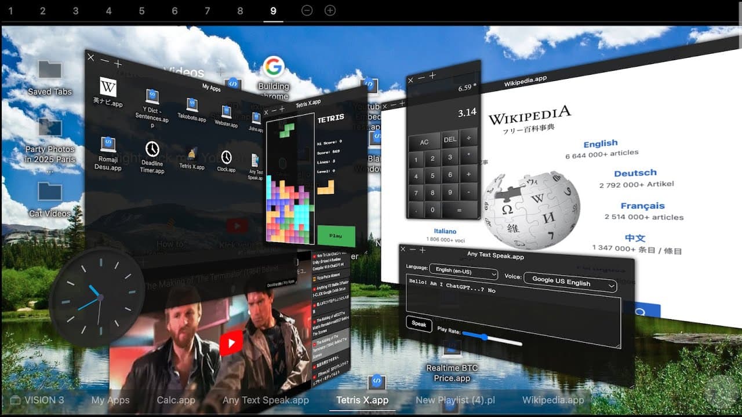Viewport: 742px width, 417px height.
Task: Switch to workspace 6
Action: click(174, 10)
